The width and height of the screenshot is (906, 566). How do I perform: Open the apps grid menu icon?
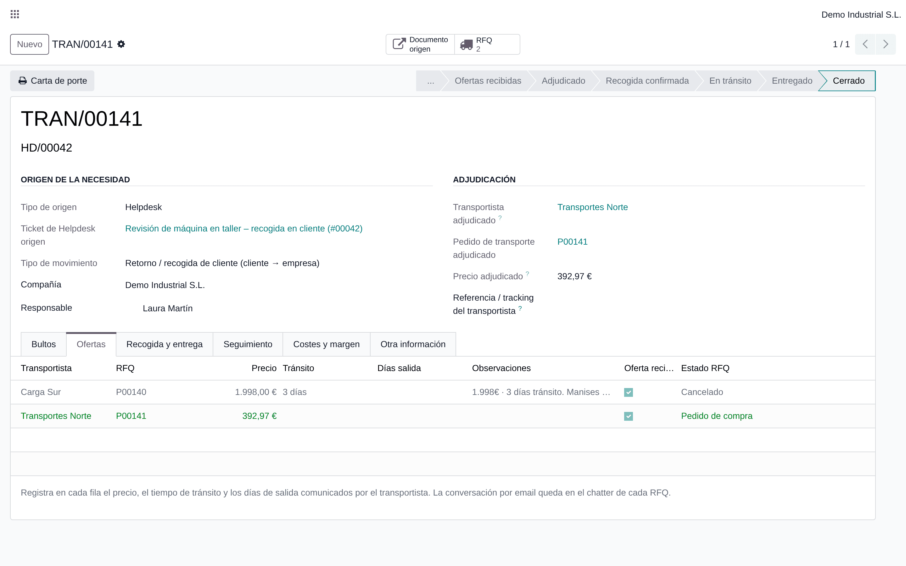[14, 14]
